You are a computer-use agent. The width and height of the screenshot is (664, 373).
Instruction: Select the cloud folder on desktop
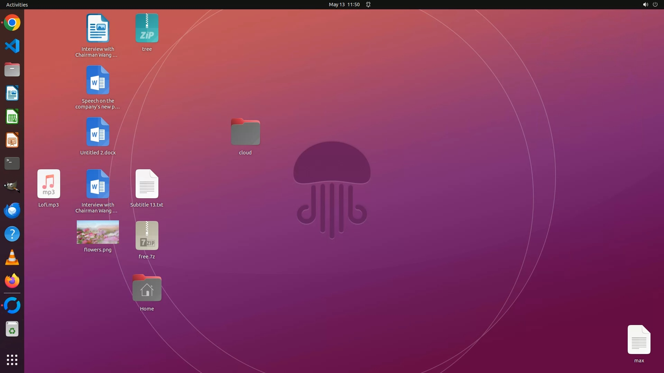245,132
